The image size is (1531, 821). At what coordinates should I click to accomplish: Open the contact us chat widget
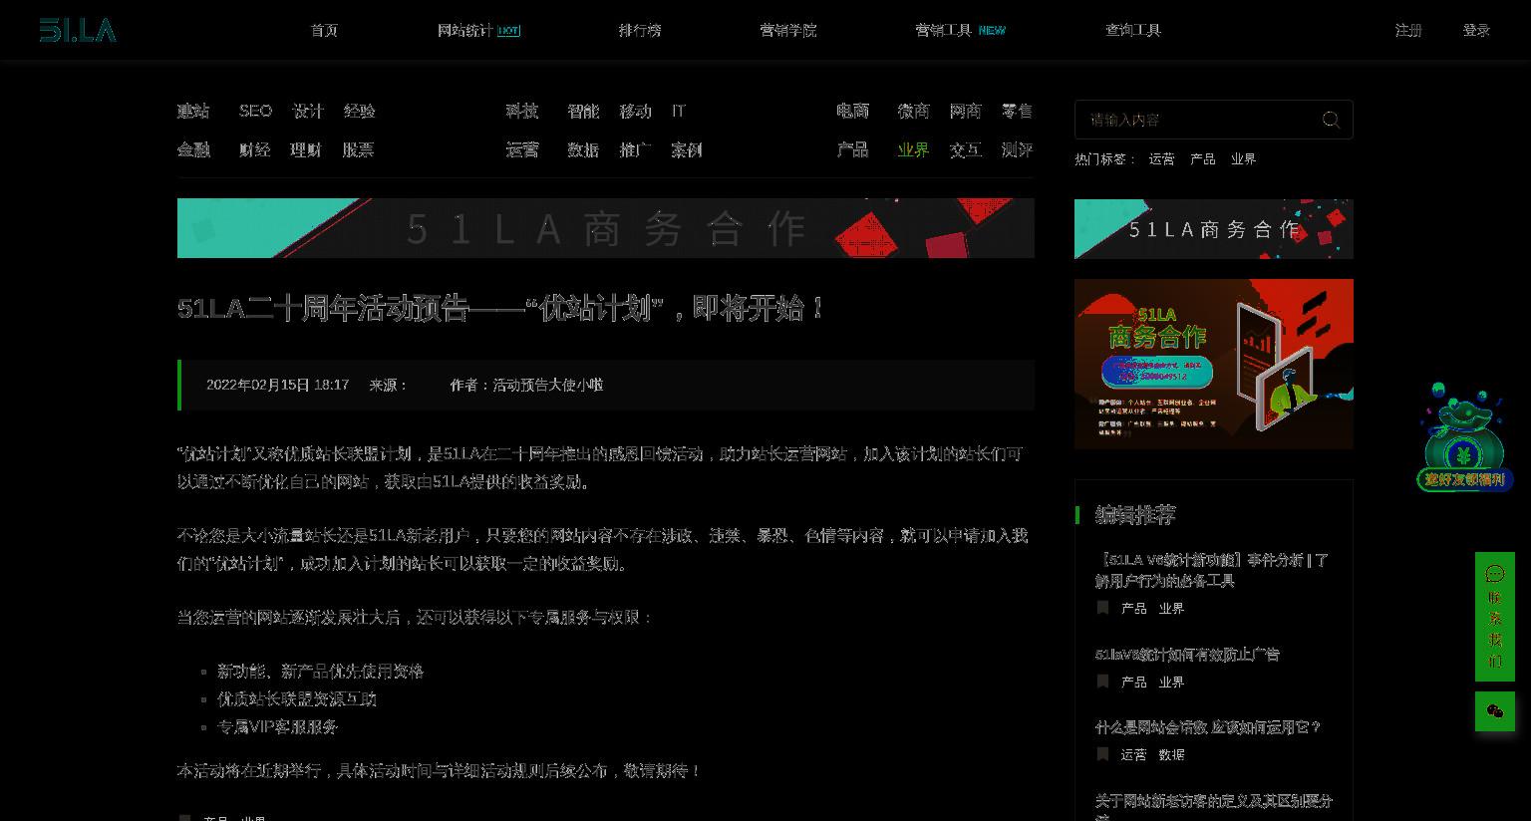coord(1494,617)
